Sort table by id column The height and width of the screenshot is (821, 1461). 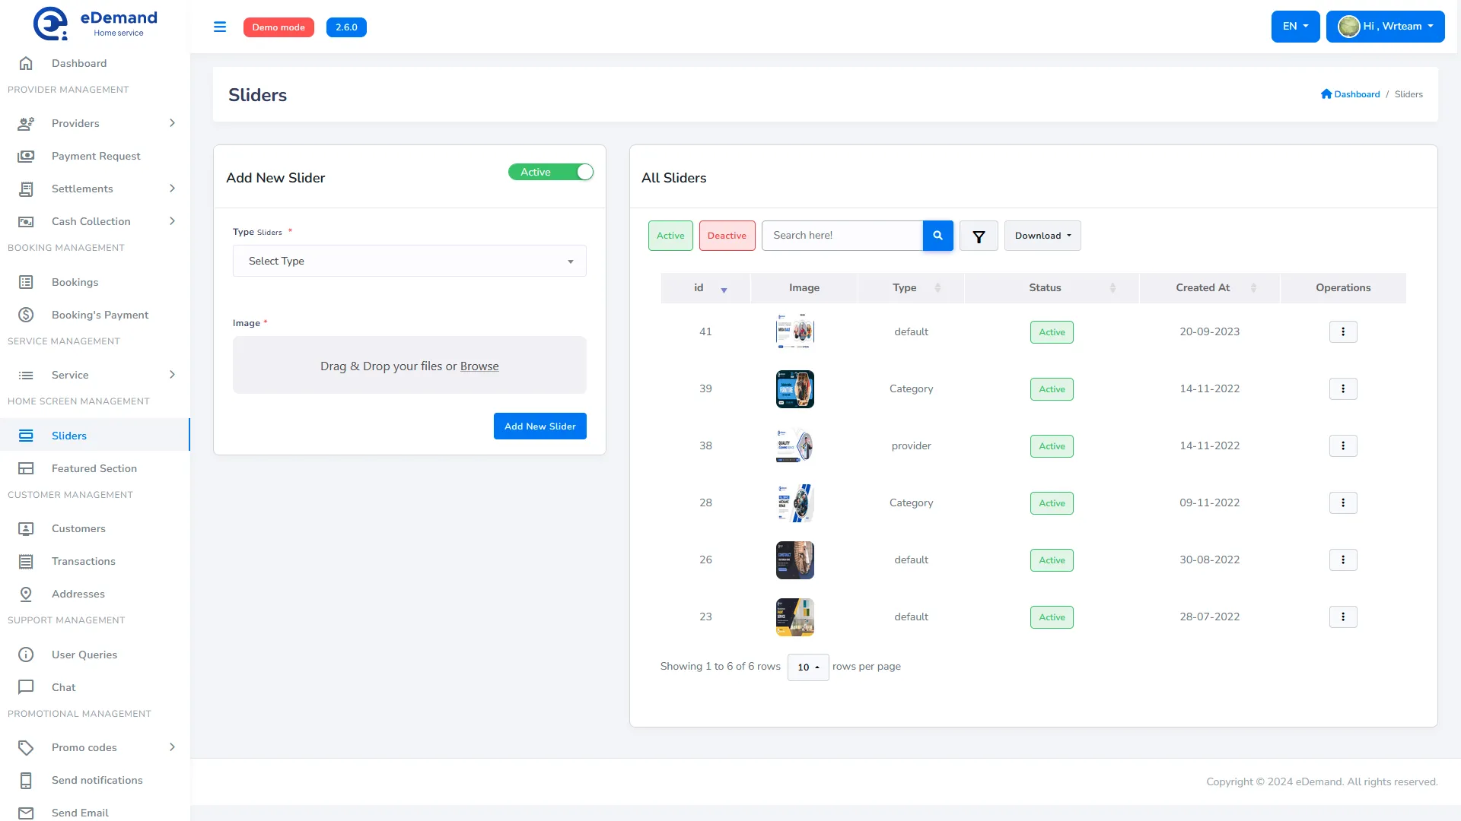point(705,288)
